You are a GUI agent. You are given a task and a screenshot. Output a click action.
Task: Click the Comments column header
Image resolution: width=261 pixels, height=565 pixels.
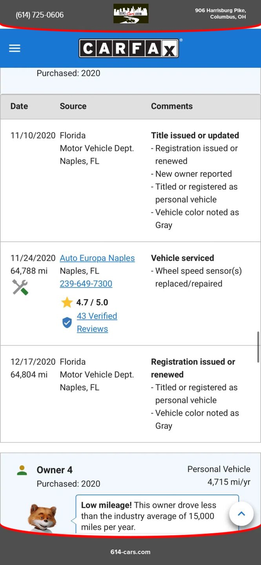click(172, 106)
